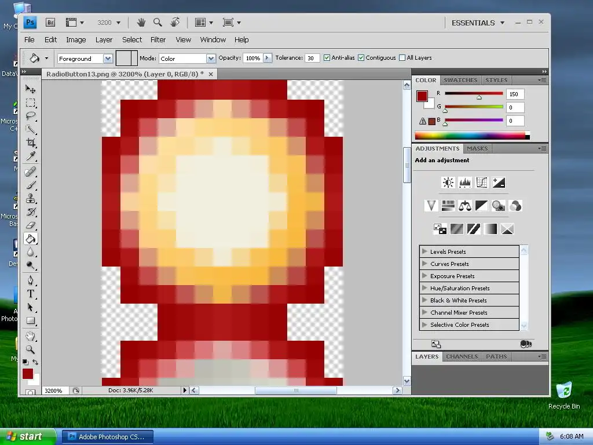Open the File menu
This screenshot has height=445, width=593.
(29, 40)
